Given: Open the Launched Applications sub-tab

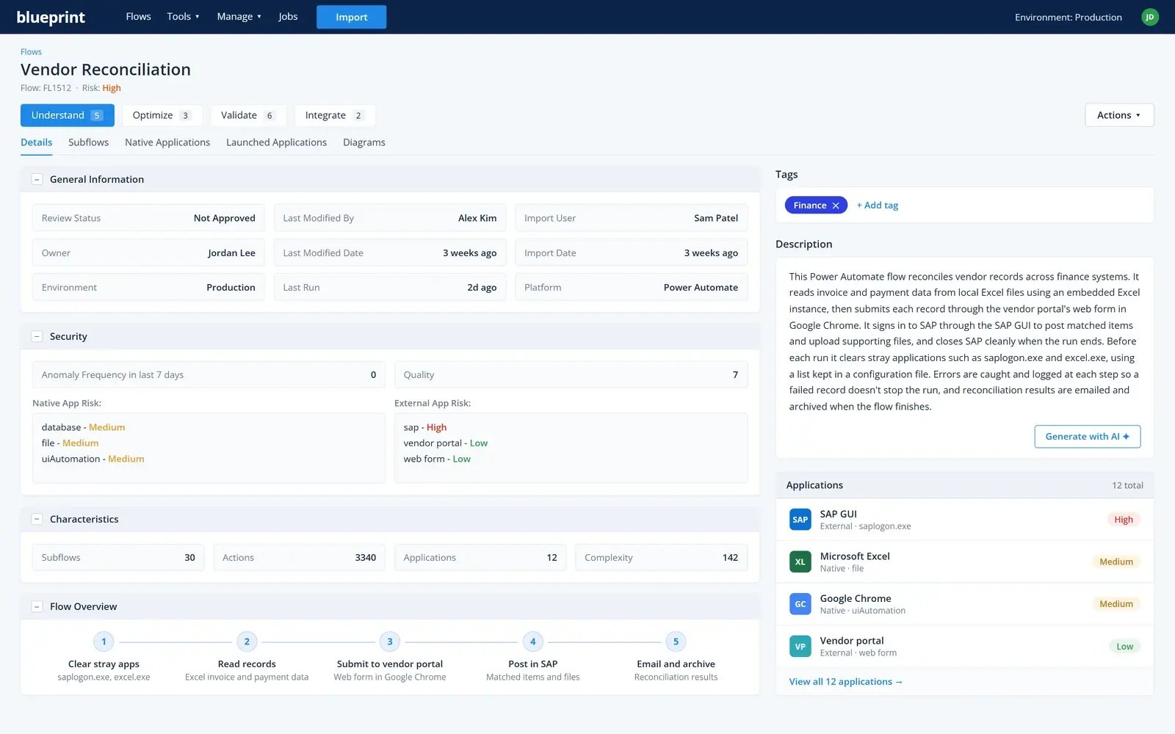Looking at the screenshot, I should pos(276,142).
